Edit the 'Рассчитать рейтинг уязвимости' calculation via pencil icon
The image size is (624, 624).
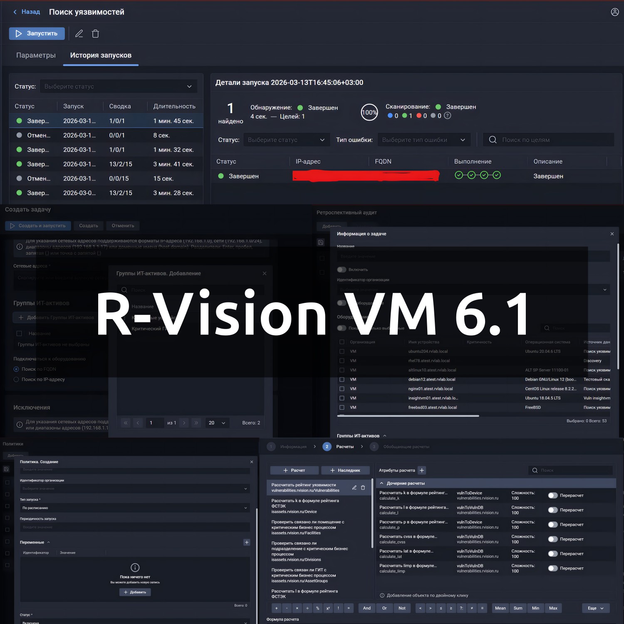(354, 488)
